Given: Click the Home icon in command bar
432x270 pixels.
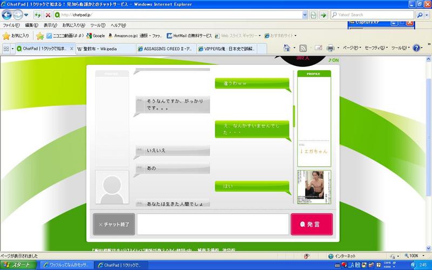Looking at the screenshot, I should click(287, 48).
